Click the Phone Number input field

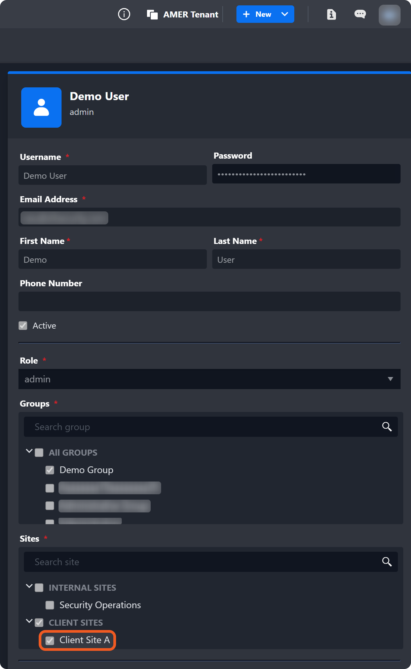tap(209, 301)
